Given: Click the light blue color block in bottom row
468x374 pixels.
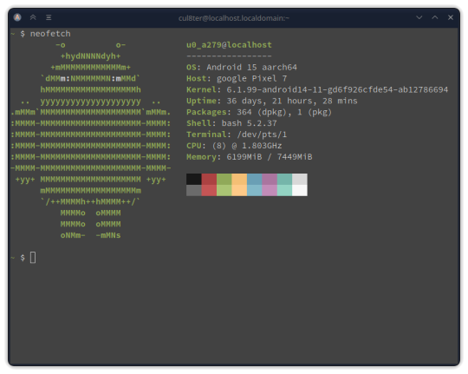Looking at the screenshot, I should click(255, 190).
